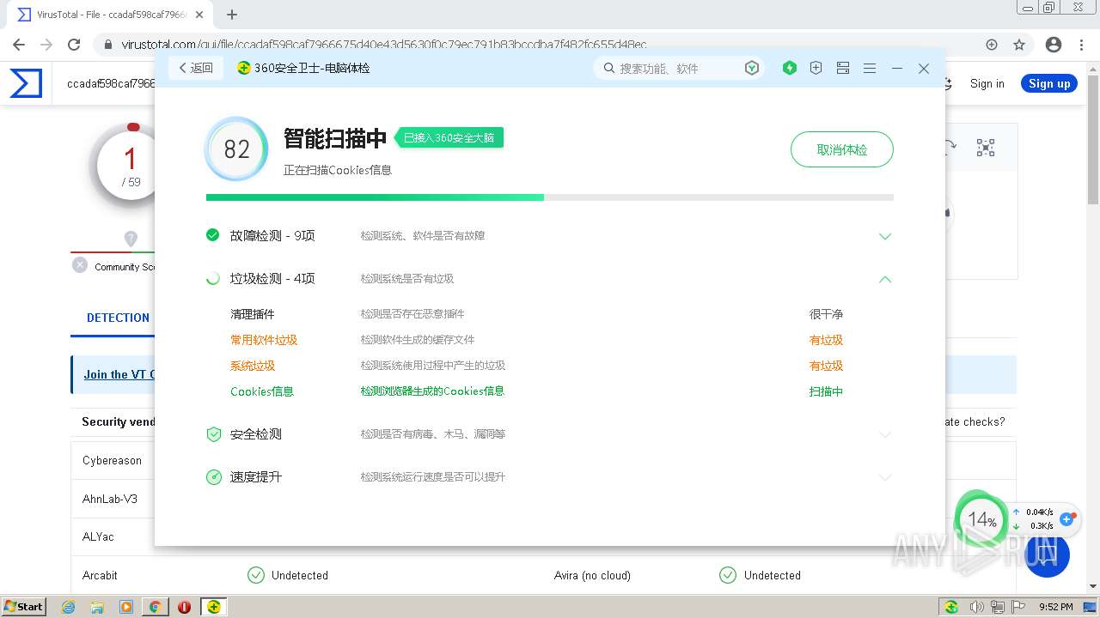The image size is (1100, 618).
Task: Click the hexagon Y icon in search box
Action: pos(752,68)
